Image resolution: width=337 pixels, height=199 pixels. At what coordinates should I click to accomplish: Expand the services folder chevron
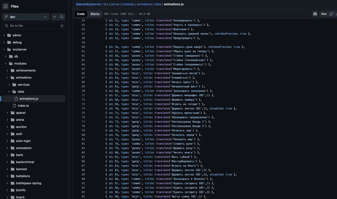tap(9, 84)
